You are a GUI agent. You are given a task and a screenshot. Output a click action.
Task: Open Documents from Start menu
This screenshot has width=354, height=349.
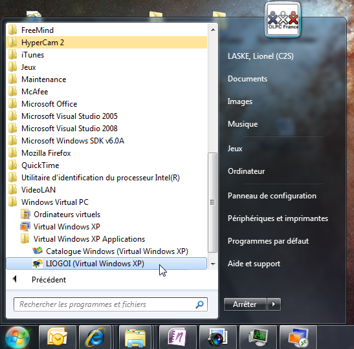point(247,79)
